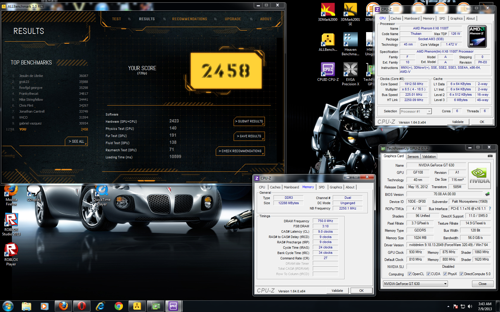The height and width of the screenshot is (312, 500).
Task: Click the "GDDR5" Memory Type field
Action: [420, 230]
